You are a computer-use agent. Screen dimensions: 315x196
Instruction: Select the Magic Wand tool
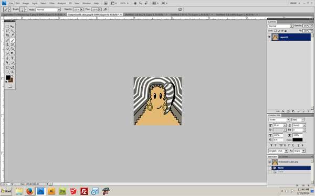click(x=12, y=31)
